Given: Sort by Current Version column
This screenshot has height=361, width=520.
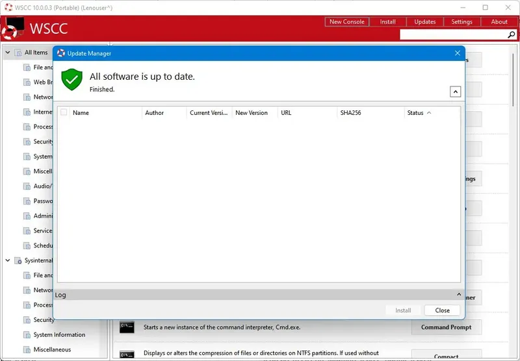Looking at the screenshot, I should [x=209, y=112].
